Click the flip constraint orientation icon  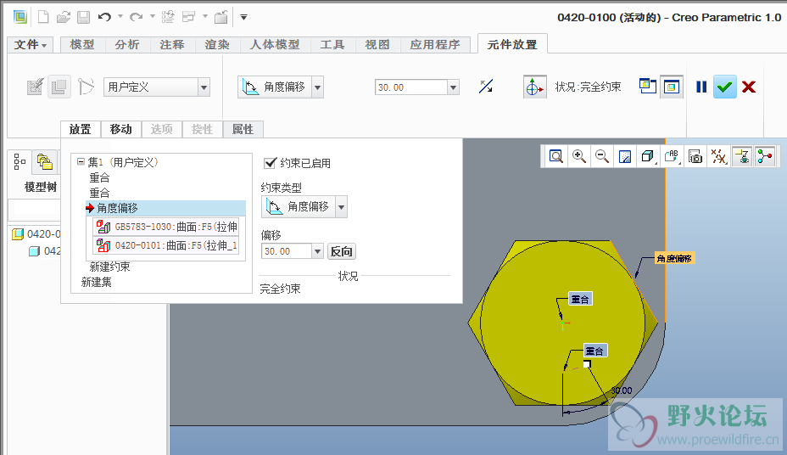click(486, 87)
